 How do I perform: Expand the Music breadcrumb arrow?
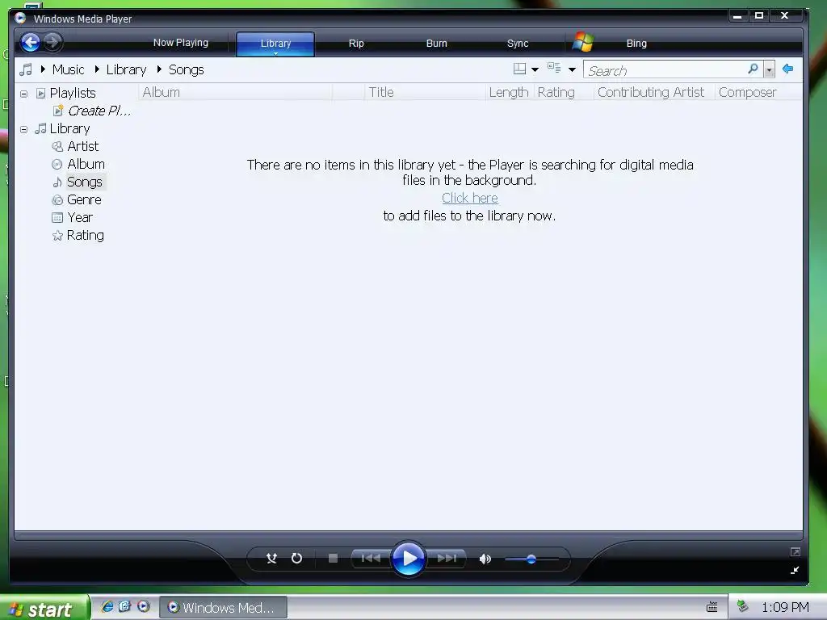pos(43,69)
